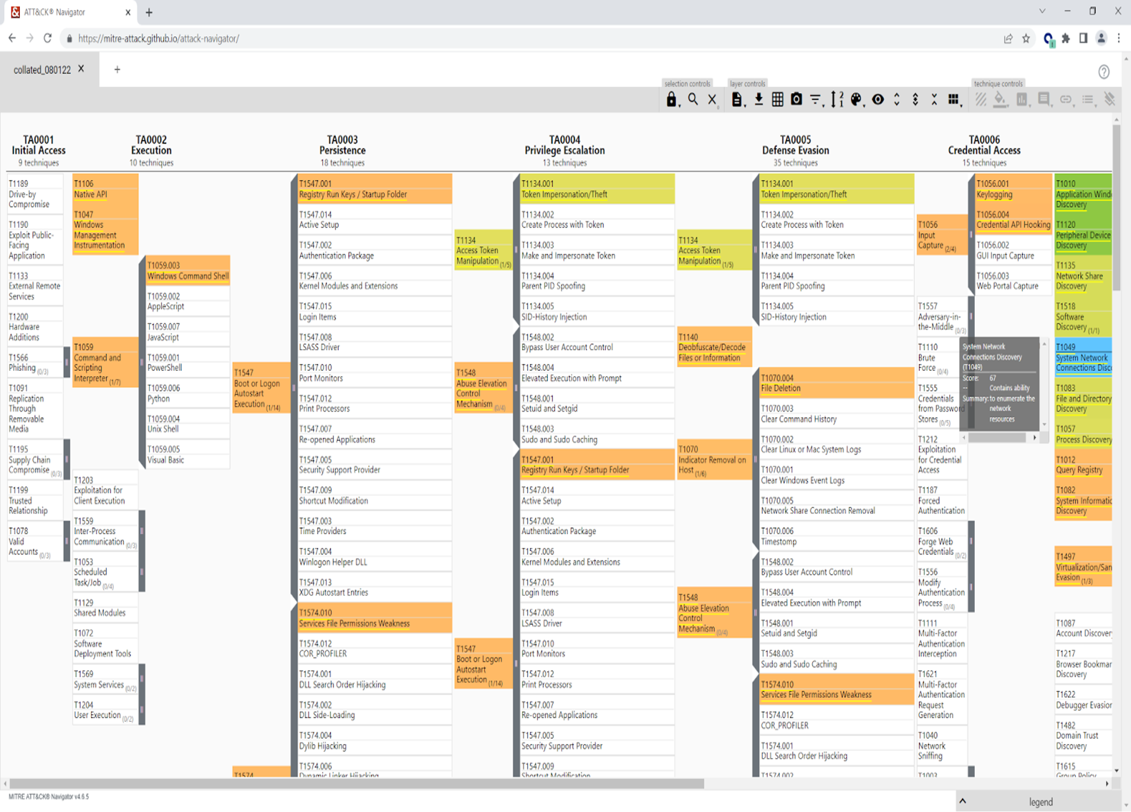The image size is (1131, 812).
Task: Select T1140 Deobfuscate/Decode Files or Information
Action: tap(714, 347)
